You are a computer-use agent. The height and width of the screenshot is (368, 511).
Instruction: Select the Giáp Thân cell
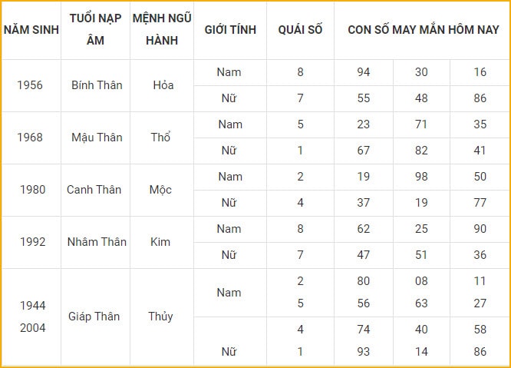click(94, 317)
